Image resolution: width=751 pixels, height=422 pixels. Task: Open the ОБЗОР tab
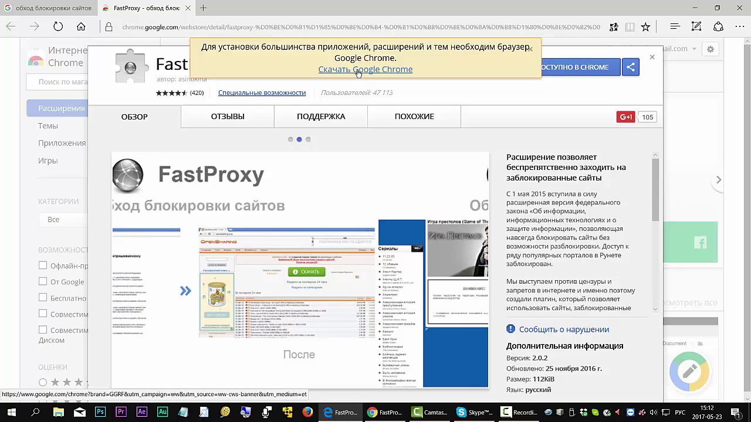pyautogui.click(x=134, y=117)
